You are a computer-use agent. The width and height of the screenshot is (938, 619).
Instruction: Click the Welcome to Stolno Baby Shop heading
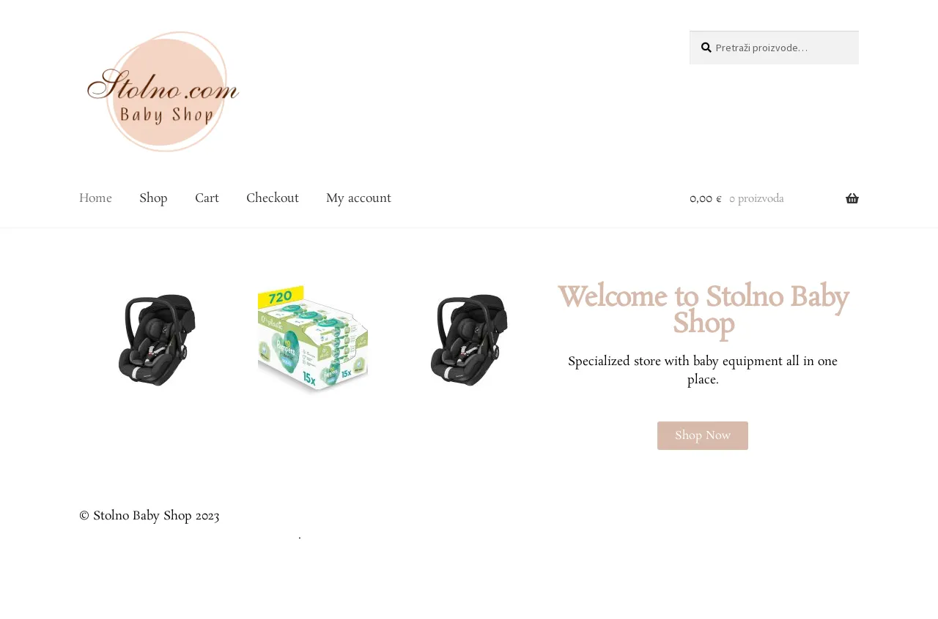[703, 310]
